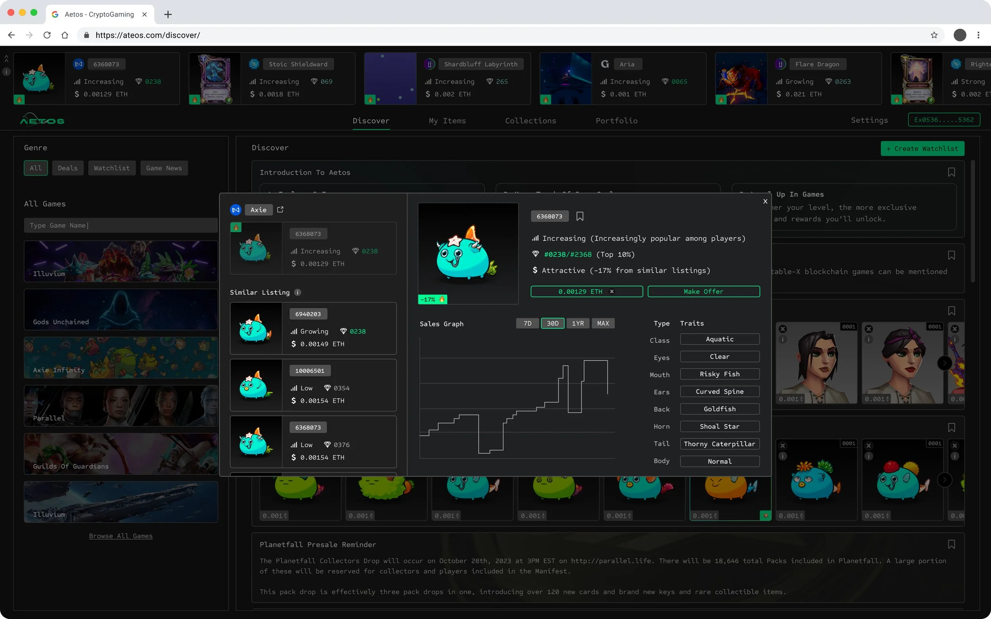Click the Aetos logo
991x619 pixels.
tap(42, 120)
